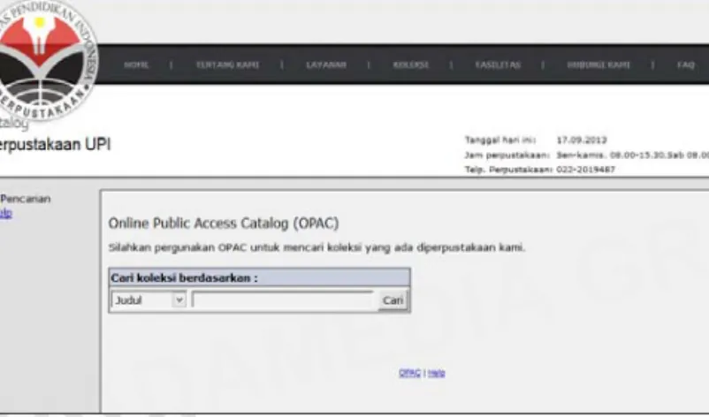Expand the Judul search-type dropdown
This screenshot has width=709, height=417.
149,300
